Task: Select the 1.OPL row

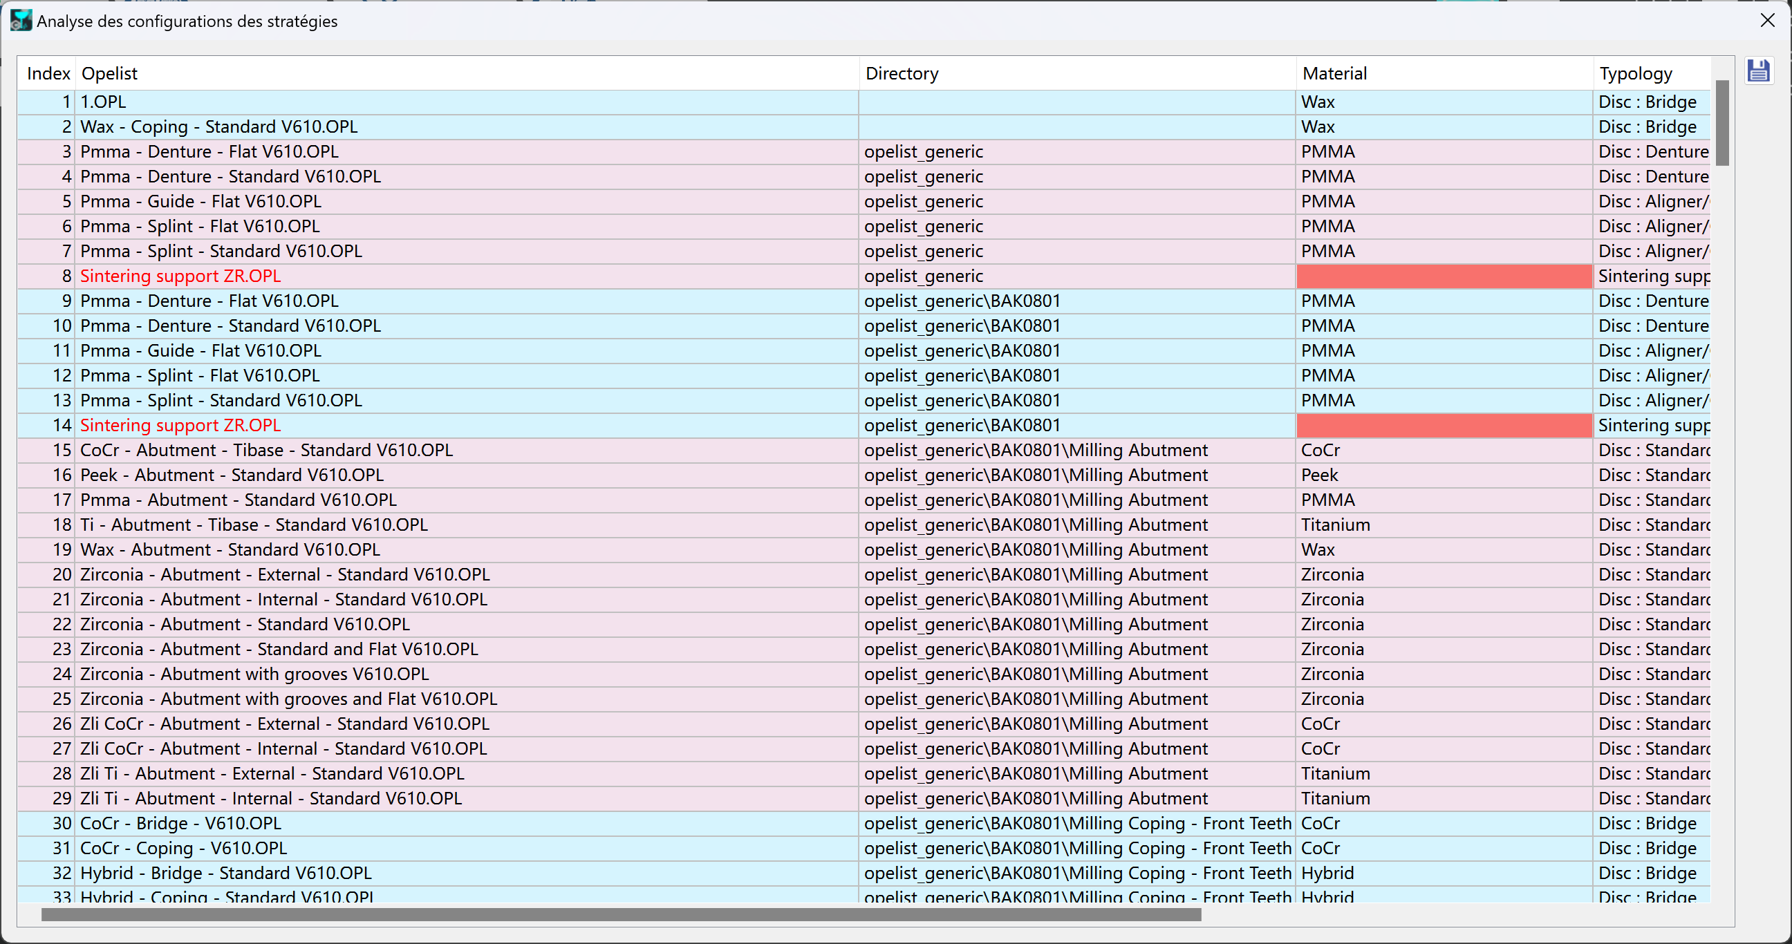Action: click(864, 102)
